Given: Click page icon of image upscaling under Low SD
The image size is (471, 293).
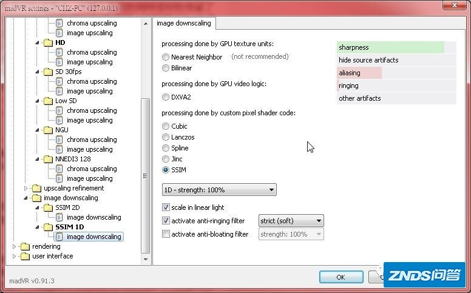Looking at the screenshot, I should pyautogui.click(x=59, y=120).
